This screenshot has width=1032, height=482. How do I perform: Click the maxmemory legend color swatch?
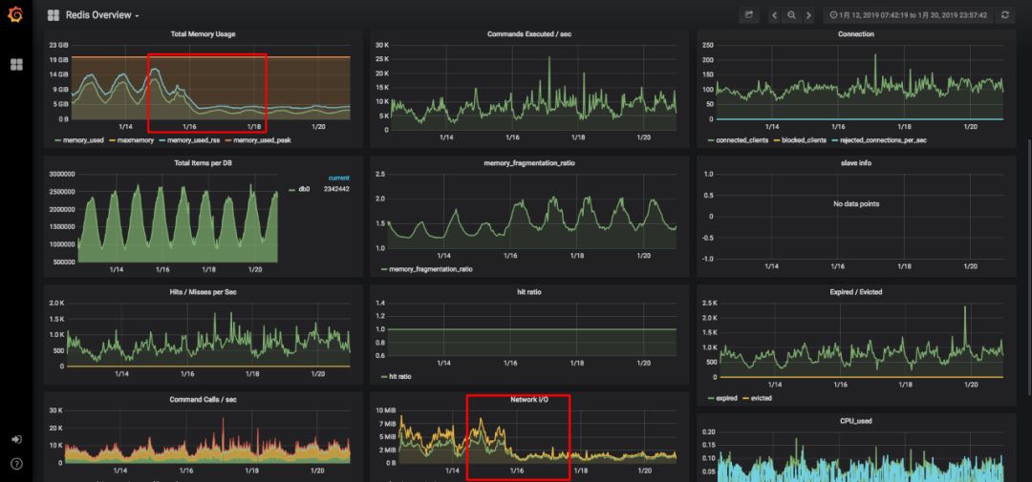[111, 140]
